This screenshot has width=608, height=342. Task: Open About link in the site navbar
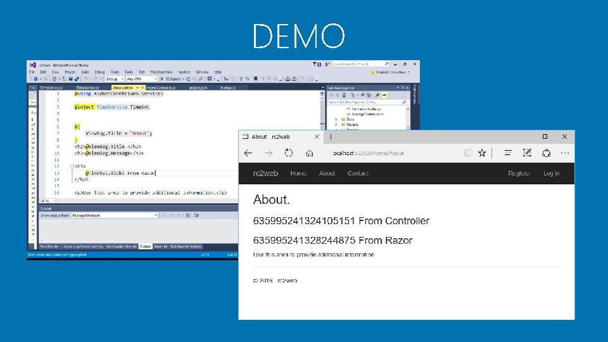coord(327,174)
